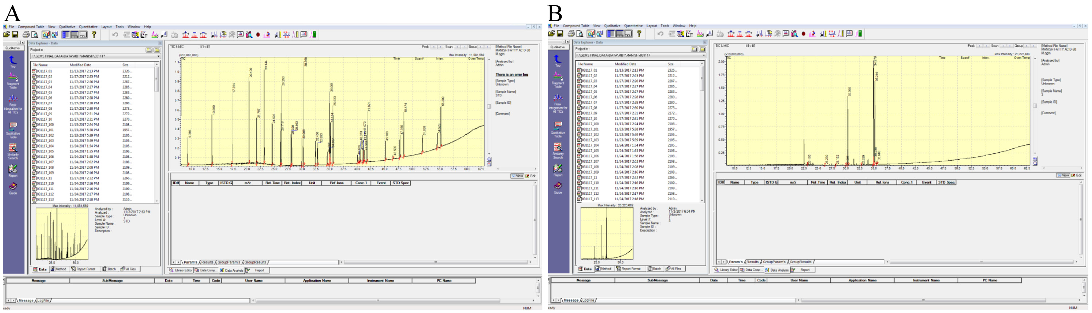The width and height of the screenshot is (1092, 313).
Task: Open Fragment Table in panel B sidebar
Action: coord(558,80)
